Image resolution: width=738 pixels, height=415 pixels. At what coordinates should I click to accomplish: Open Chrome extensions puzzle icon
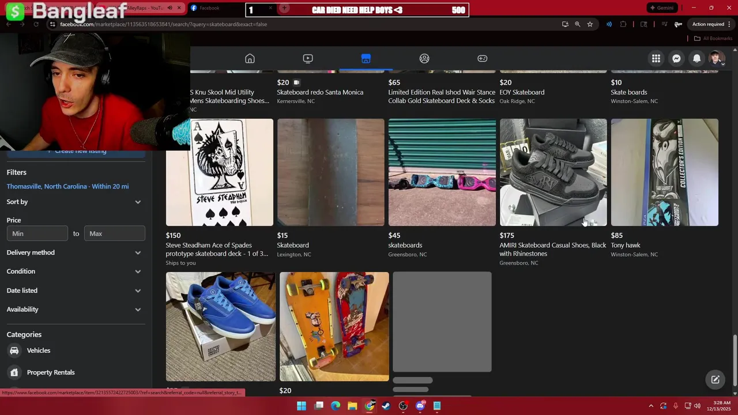(623, 24)
